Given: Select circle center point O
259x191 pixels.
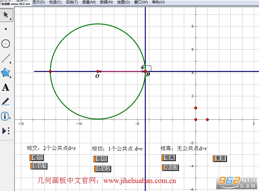Looking at the screenshot, I should [x=98, y=72].
